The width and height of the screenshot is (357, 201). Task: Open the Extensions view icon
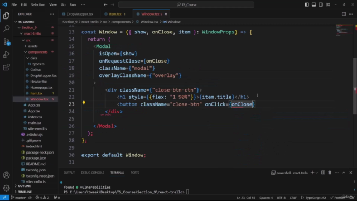pyautogui.click(x=6, y=67)
